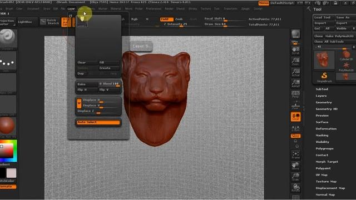Toggle the Zadd mode

pyautogui.click(x=167, y=19)
